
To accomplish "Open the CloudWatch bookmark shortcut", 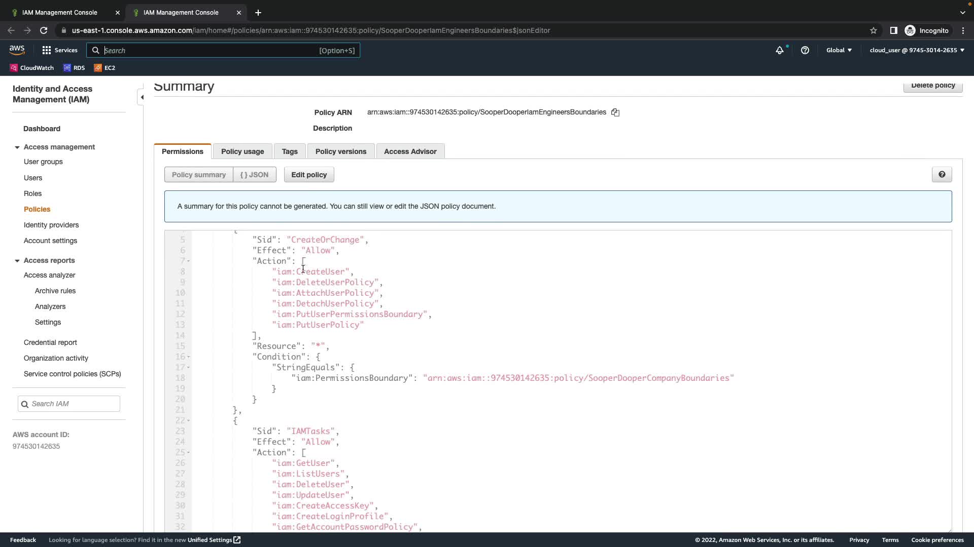I will click(x=32, y=68).
